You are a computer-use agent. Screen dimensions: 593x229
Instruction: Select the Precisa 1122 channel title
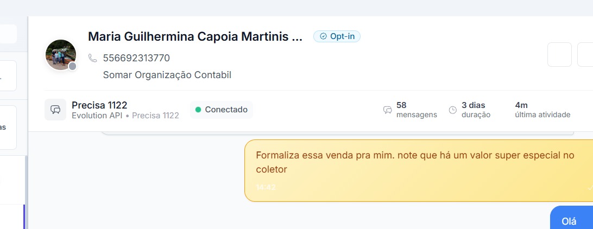click(x=99, y=105)
